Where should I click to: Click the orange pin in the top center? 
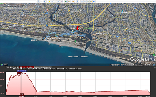[70, 11]
